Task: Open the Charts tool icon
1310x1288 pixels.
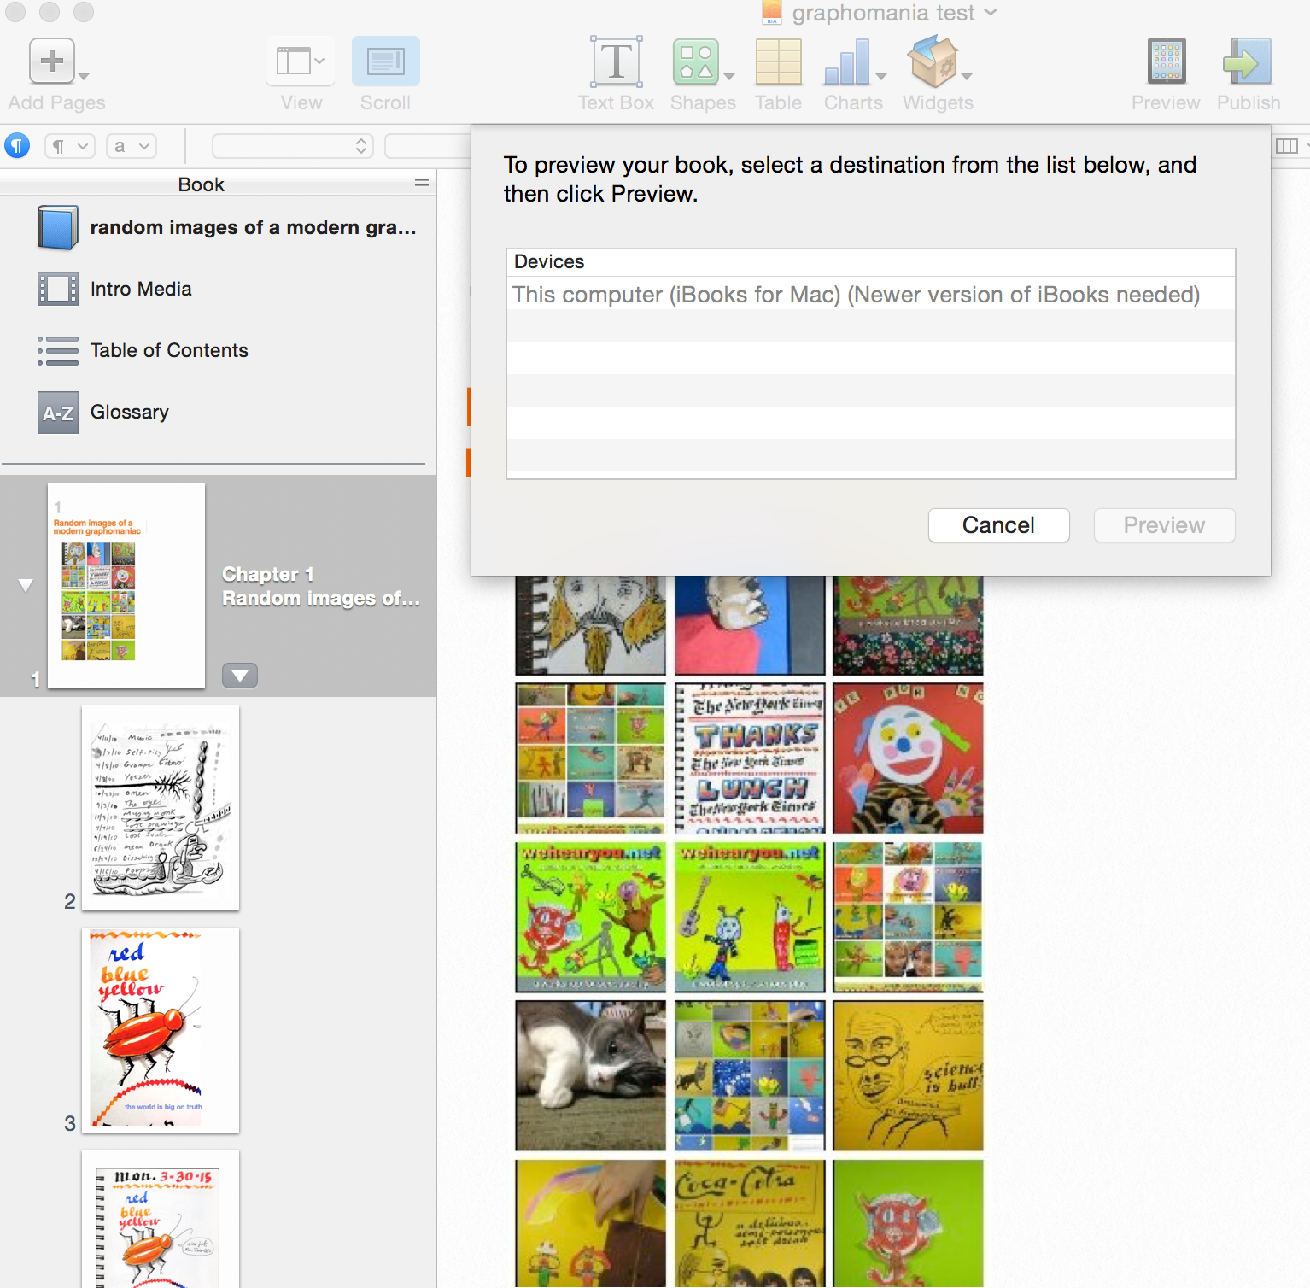Action: click(847, 61)
